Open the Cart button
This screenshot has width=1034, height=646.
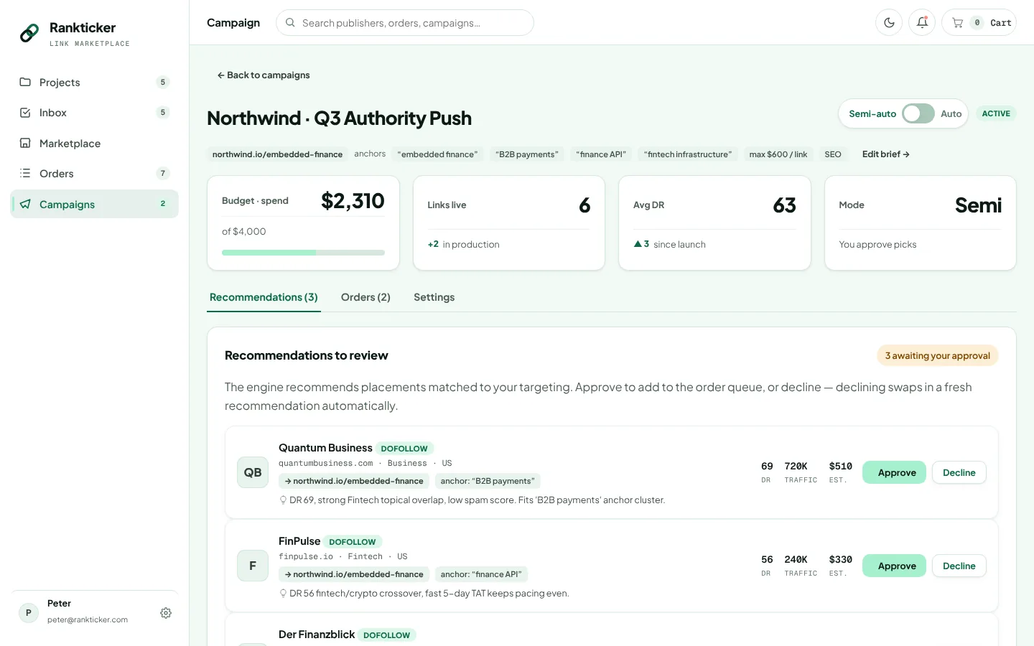[979, 22]
